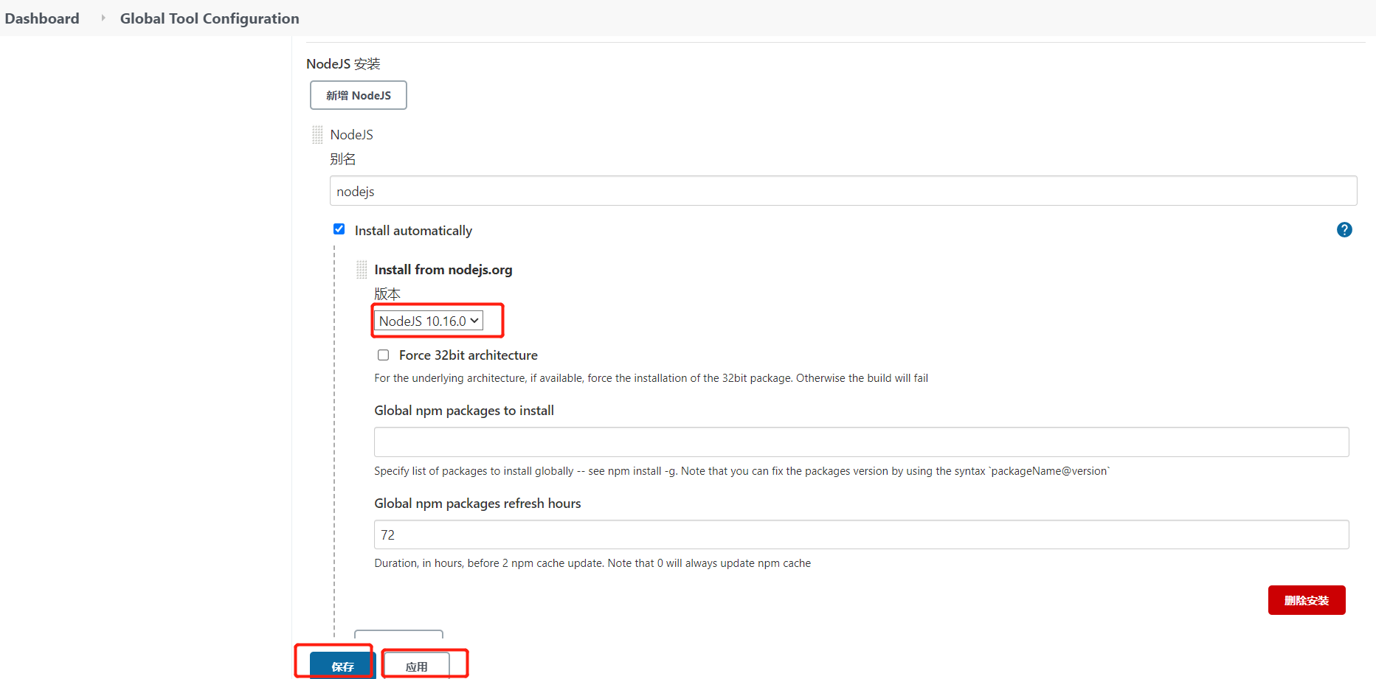The height and width of the screenshot is (679, 1376).
Task: Click the breadcrumb arrow after Dashboard
Action: (x=103, y=18)
